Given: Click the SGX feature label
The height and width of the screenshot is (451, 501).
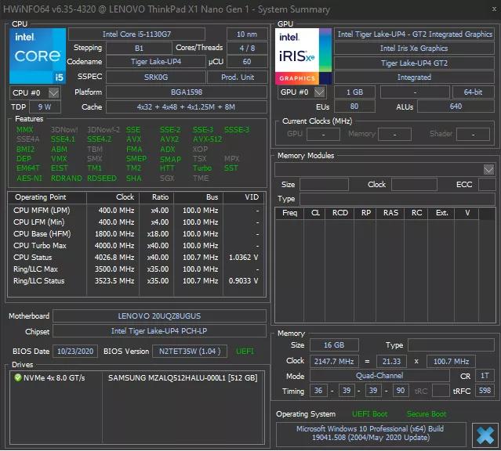Looking at the screenshot, I should click(x=167, y=178).
